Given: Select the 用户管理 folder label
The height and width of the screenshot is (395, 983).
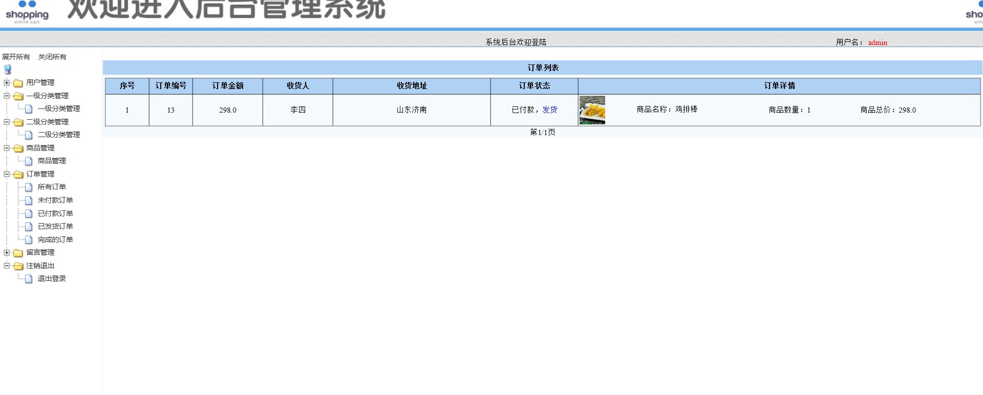Looking at the screenshot, I should point(40,82).
